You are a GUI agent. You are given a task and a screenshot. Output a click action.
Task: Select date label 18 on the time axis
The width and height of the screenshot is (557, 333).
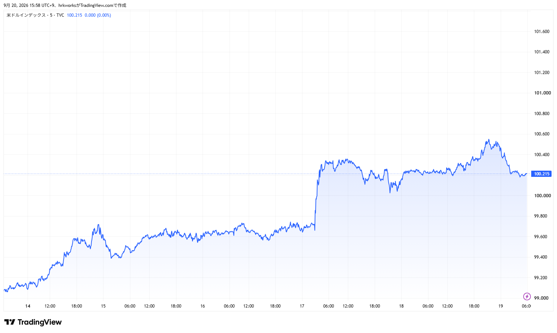401,306
